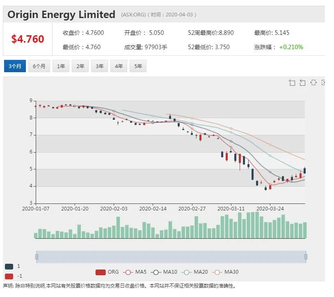
Task: Click the 52周最高价:8.890 value
Action: 210,33
